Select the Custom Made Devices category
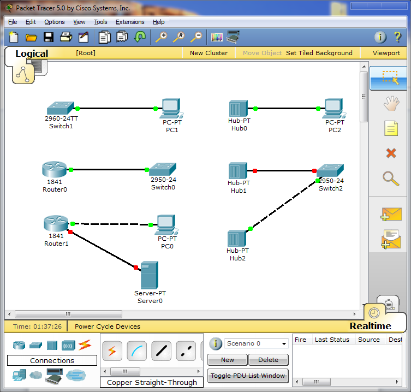The height and width of the screenshot is (392, 411). click(54, 376)
